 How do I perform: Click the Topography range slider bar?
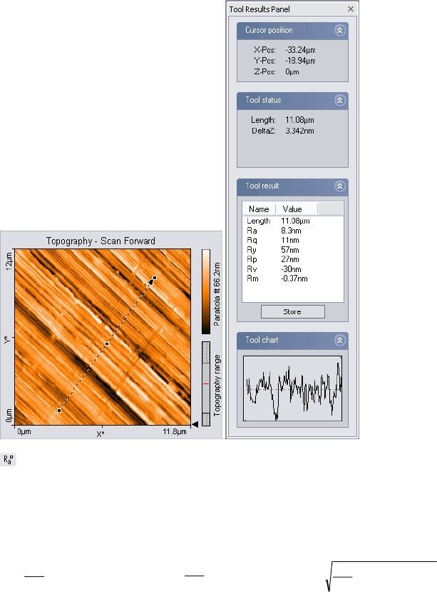click(206, 384)
